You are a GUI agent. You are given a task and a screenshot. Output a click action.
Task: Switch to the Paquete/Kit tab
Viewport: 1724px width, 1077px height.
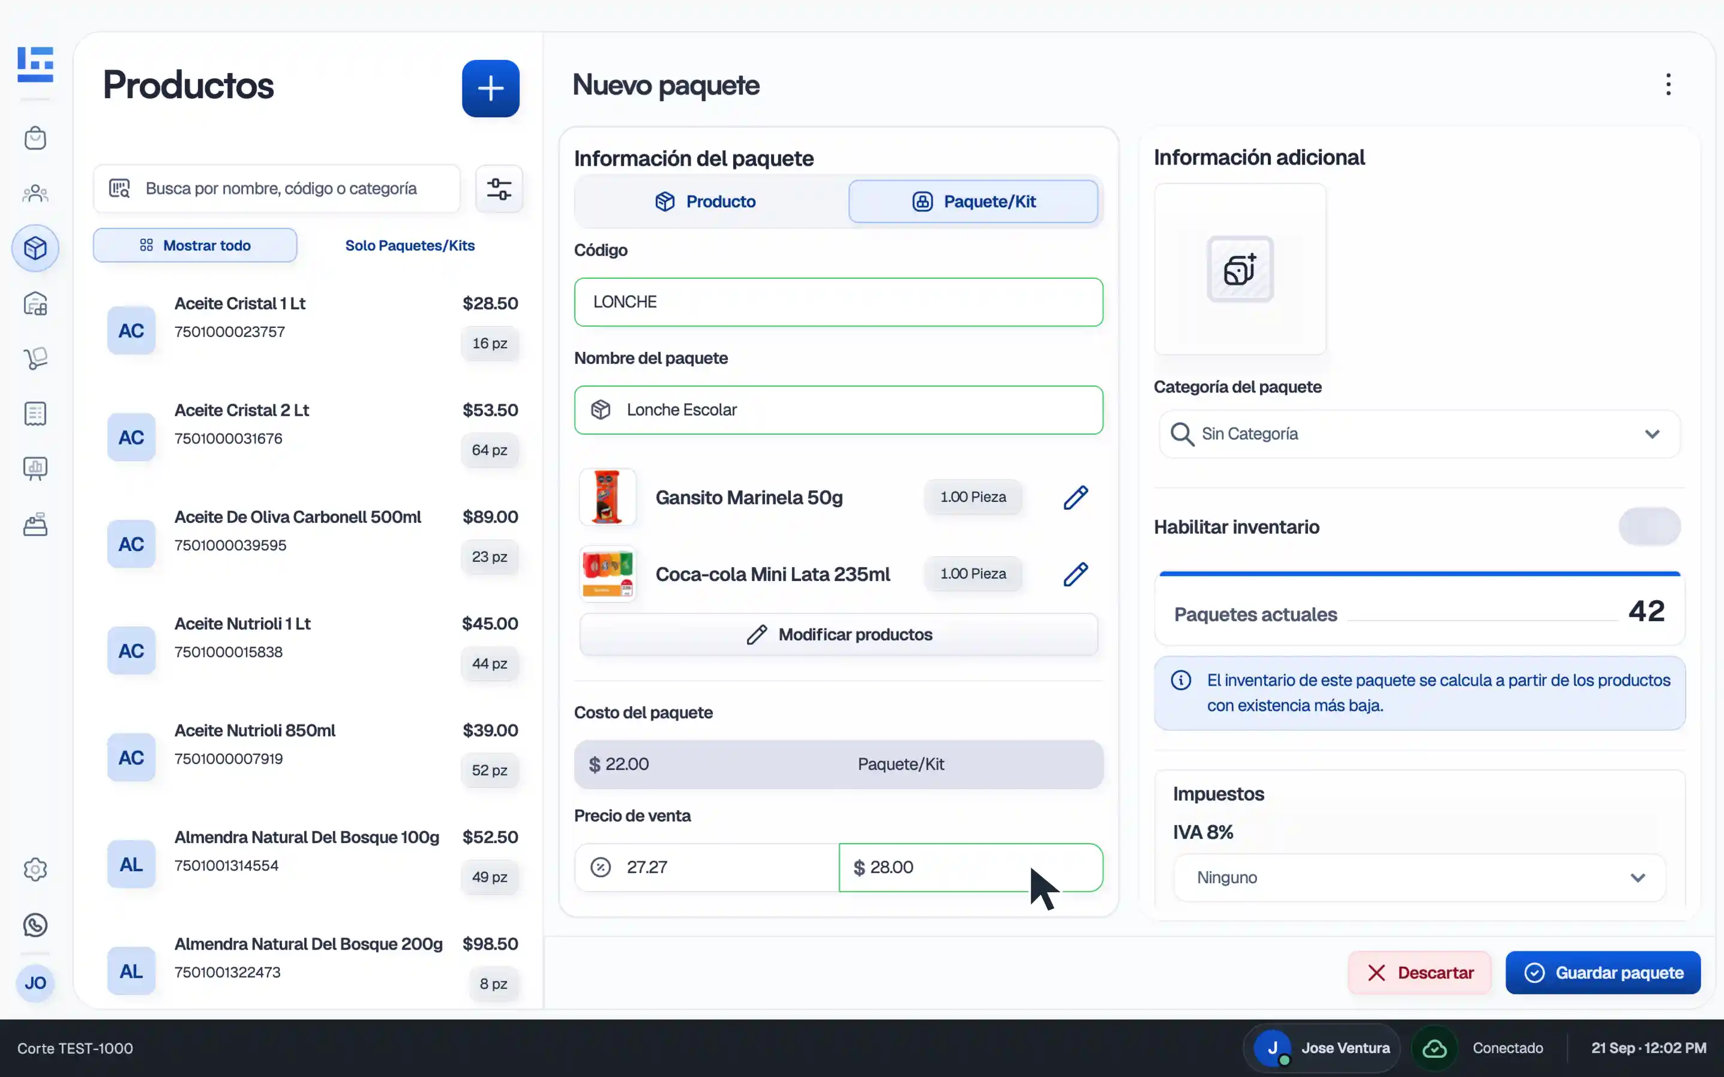click(972, 202)
